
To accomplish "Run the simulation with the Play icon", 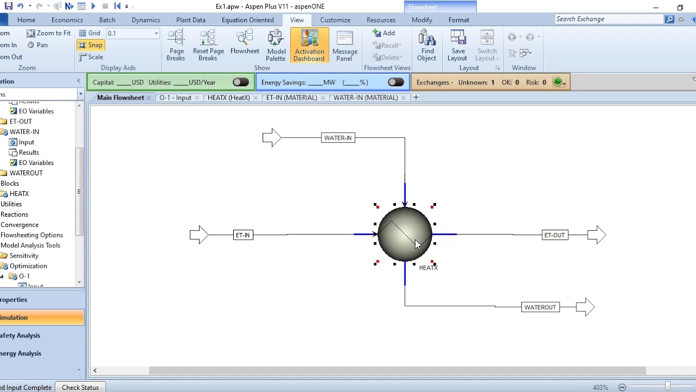I will pyautogui.click(x=93, y=6).
